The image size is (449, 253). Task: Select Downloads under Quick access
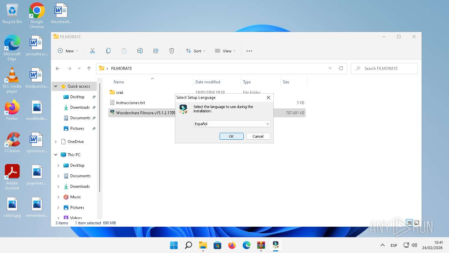click(80, 107)
